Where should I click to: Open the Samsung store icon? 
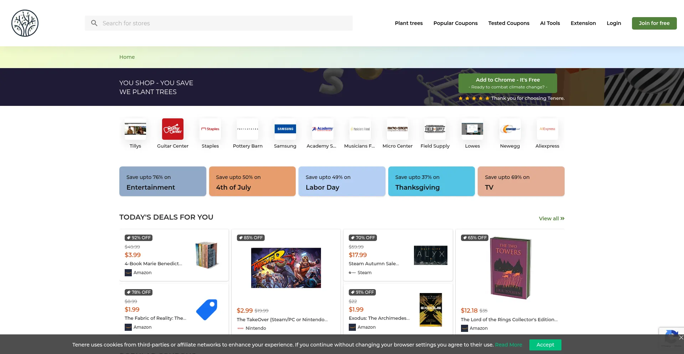[285, 129]
